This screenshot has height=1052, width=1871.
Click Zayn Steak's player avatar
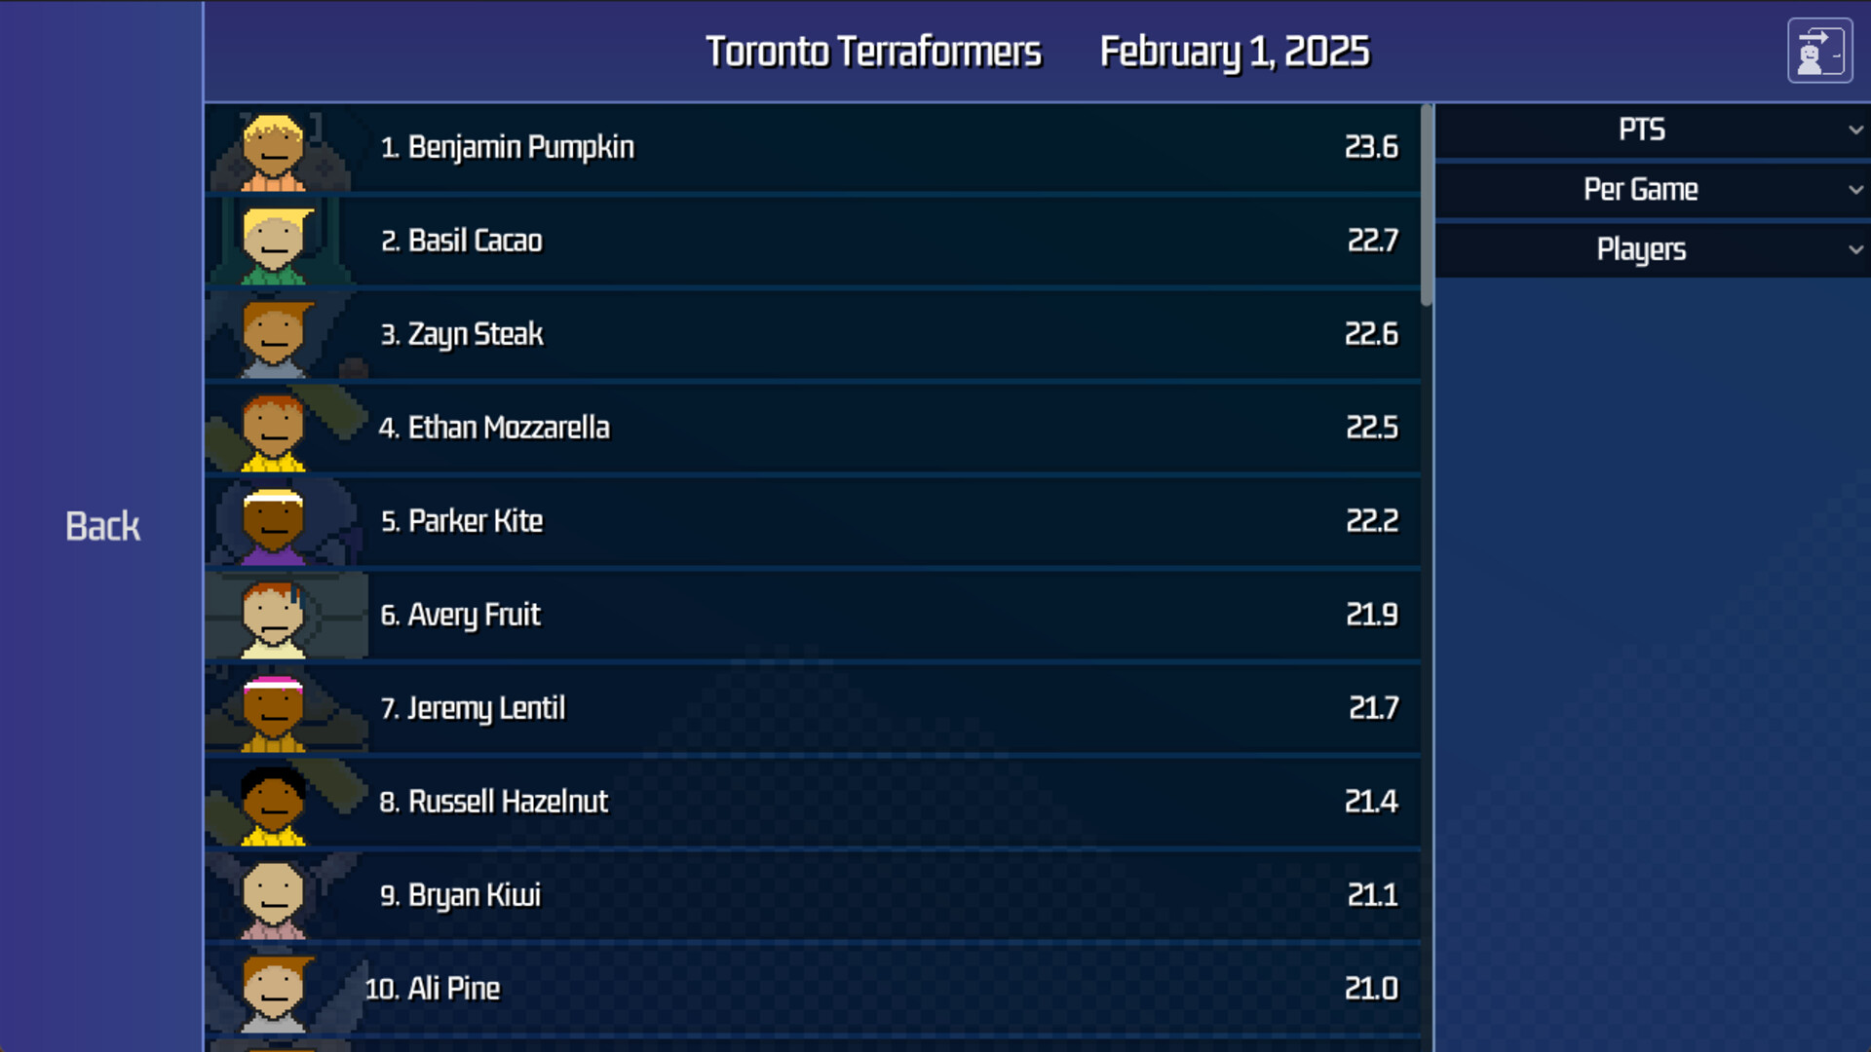click(x=274, y=337)
